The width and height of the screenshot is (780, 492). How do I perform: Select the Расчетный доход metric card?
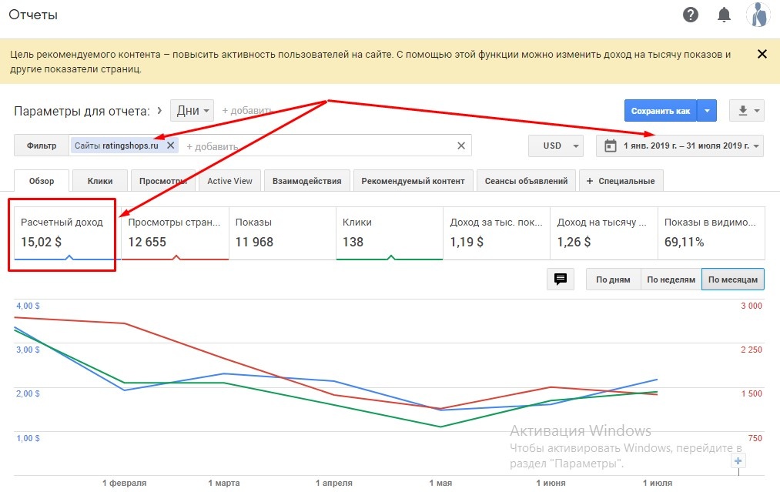(x=62, y=233)
